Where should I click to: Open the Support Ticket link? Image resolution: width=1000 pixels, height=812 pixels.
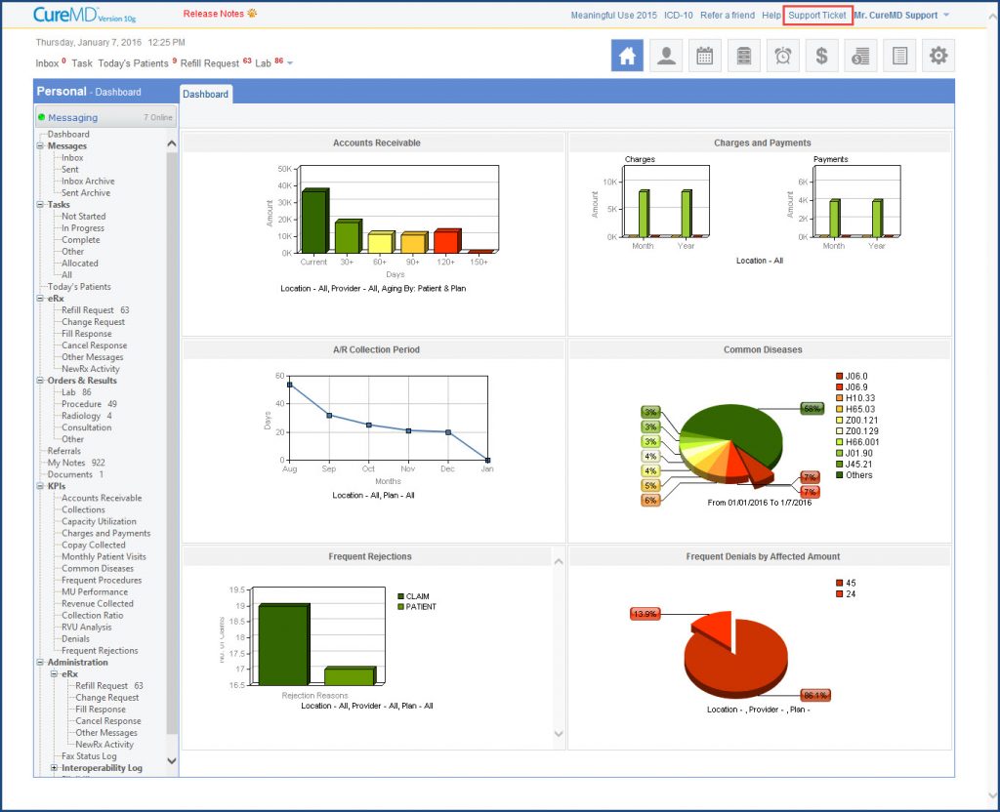[817, 16]
